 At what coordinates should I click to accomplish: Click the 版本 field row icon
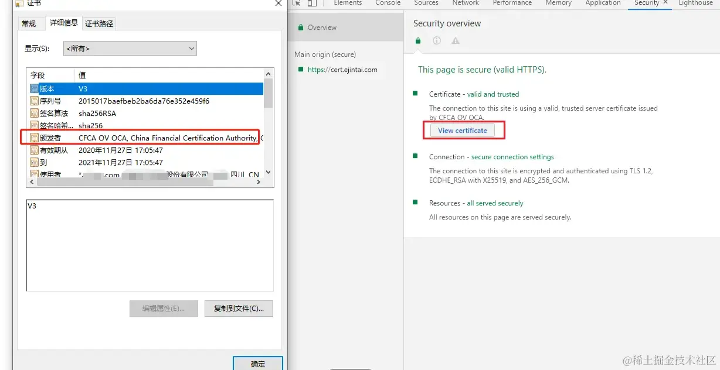(34, 89)
